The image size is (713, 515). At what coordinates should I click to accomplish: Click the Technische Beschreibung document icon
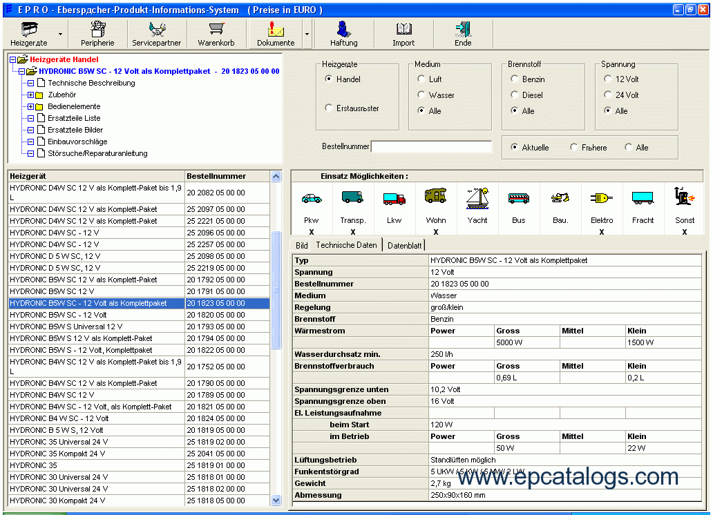pyautogui.click(x=41, y=83)
